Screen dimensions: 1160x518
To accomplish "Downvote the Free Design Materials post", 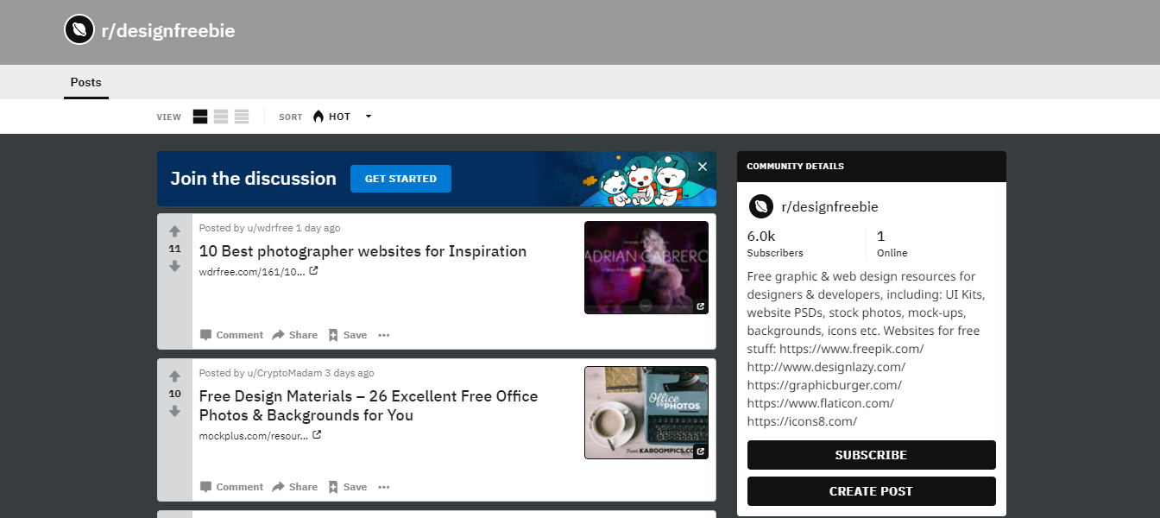I will (x=174, y=412).
